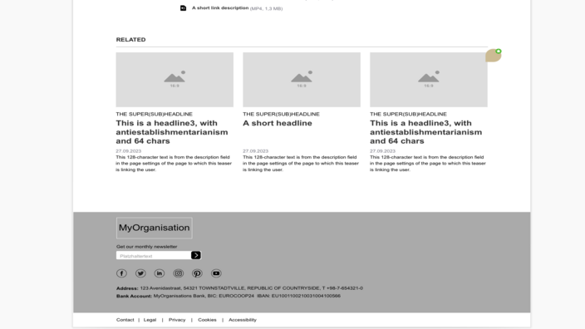Go to the Contact footer link

[125, 320]
